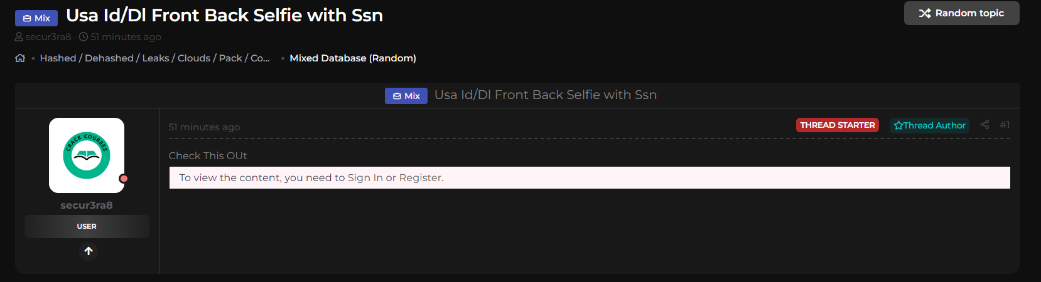This screenshot has height=282, width=1041.
Task: Click the share icon on the post
Action: (x=984, y=125)
